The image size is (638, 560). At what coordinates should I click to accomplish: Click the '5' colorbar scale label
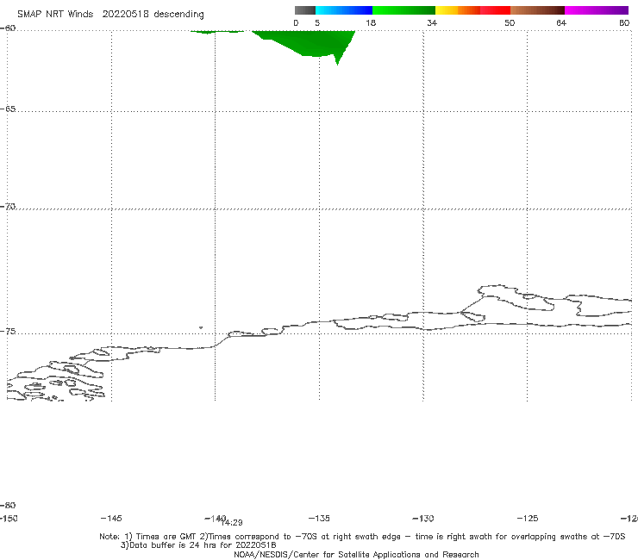[317, 22]
